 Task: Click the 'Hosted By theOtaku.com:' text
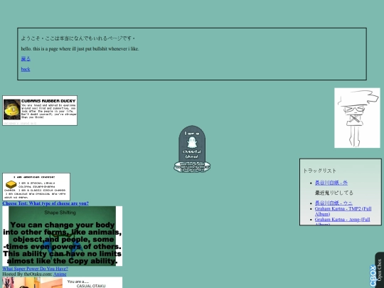point(28,274)
